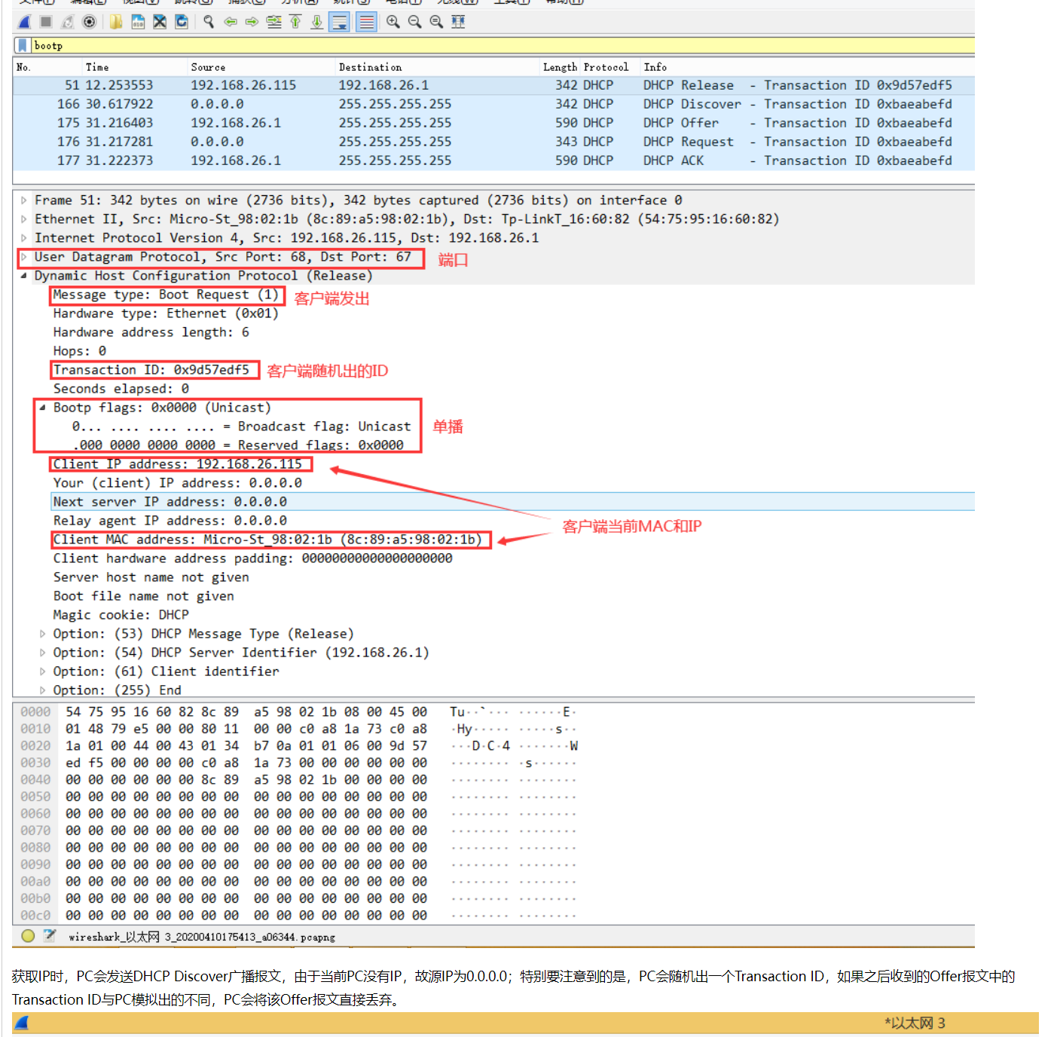
Task: Expand Internet Protocol Version 4 node
Action: pos(24,238)
